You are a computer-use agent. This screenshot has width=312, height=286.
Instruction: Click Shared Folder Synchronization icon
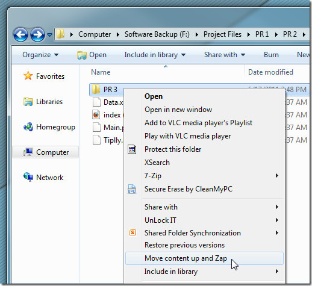[133, 232]
